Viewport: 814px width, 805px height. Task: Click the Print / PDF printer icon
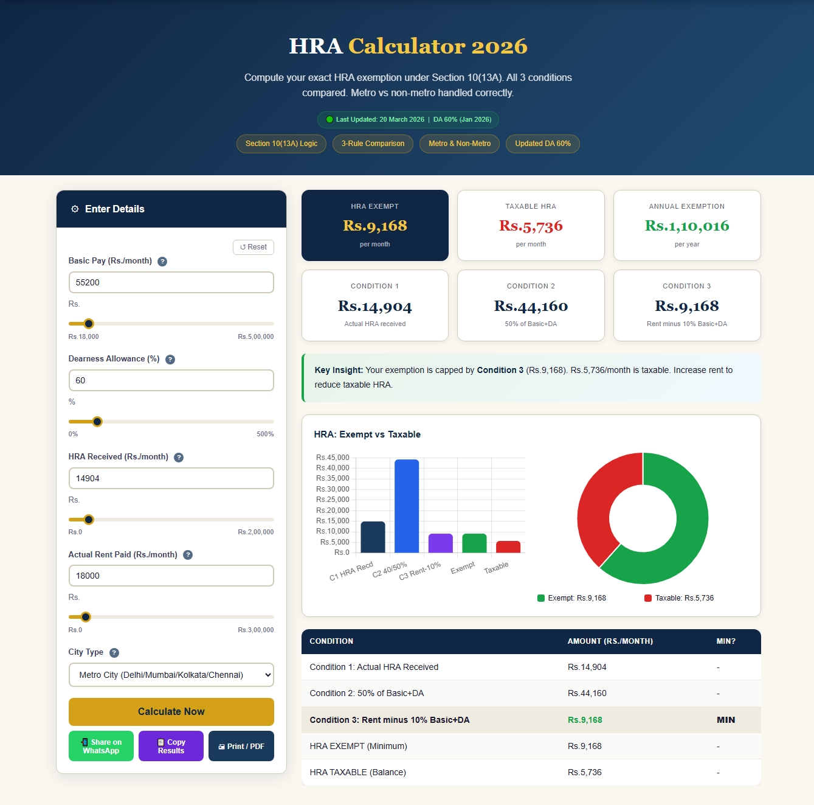coord(221,745)
